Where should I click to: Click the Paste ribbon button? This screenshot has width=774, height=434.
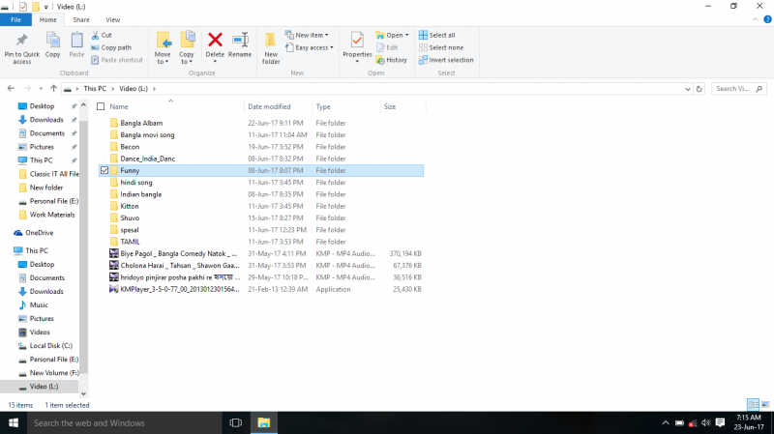click(x=76, y=45)
